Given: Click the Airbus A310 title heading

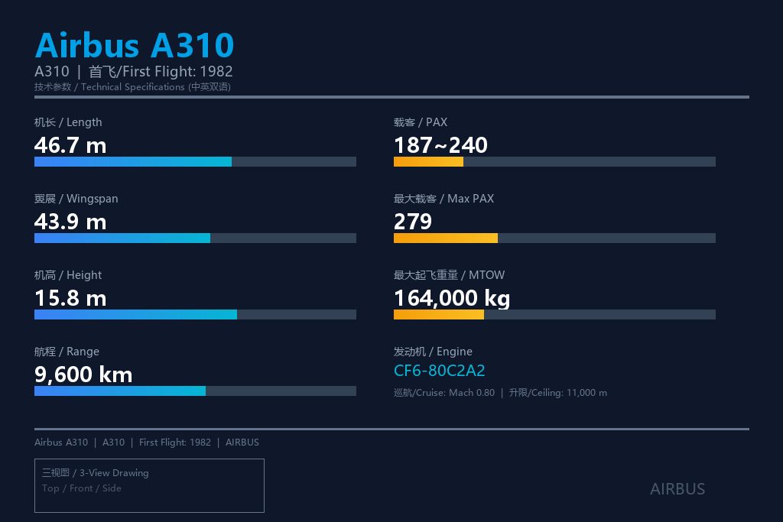Looking at the screenshot, I should (135, 45).
